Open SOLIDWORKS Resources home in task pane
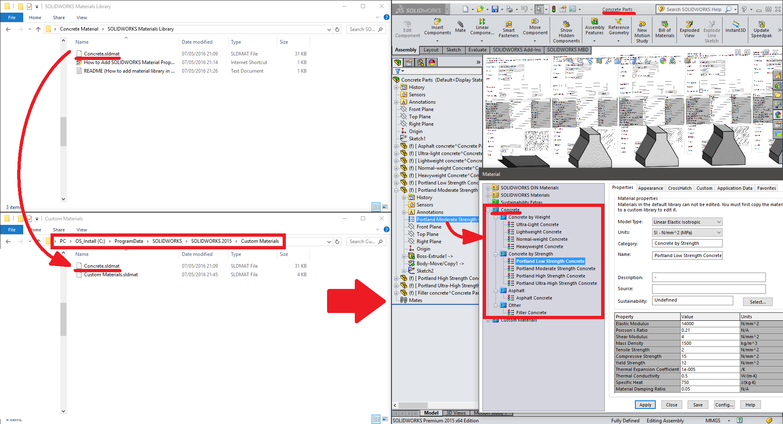The image size is (783, 424). [778, 76]
